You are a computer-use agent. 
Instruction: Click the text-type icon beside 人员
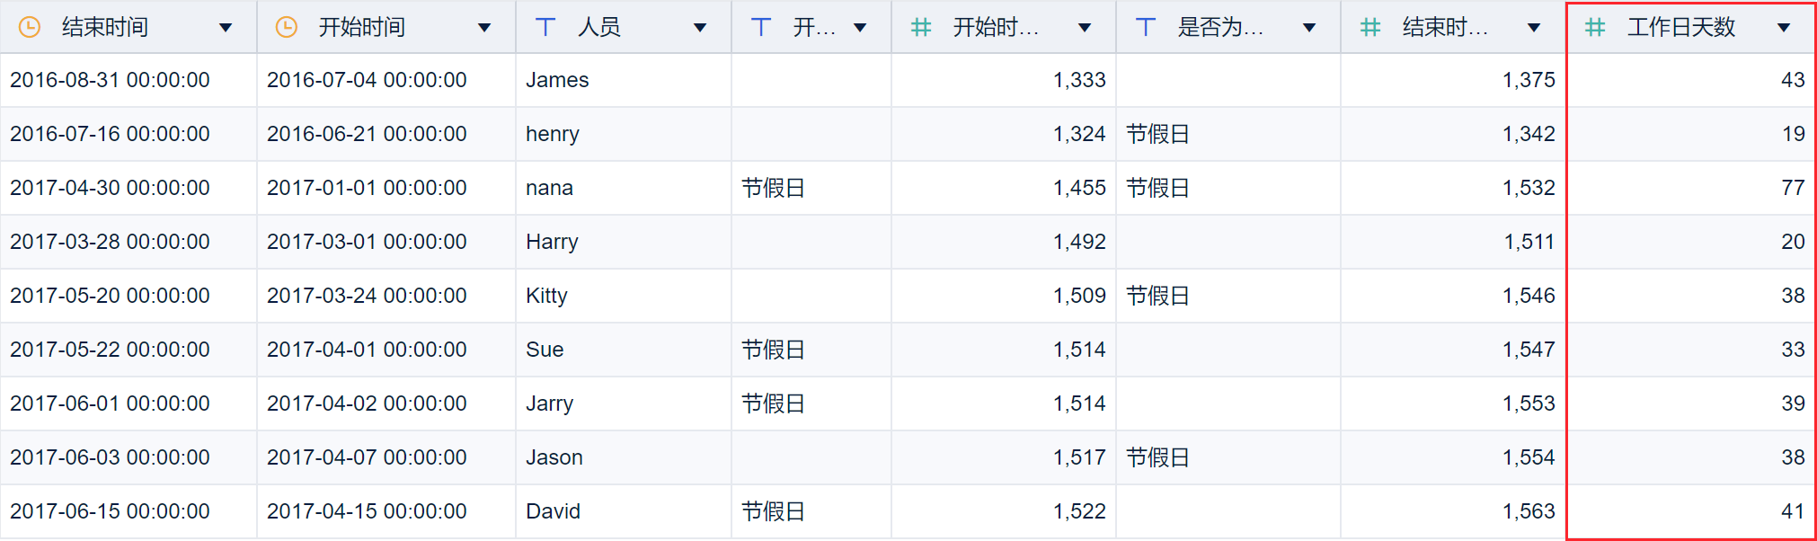point(545,27)
